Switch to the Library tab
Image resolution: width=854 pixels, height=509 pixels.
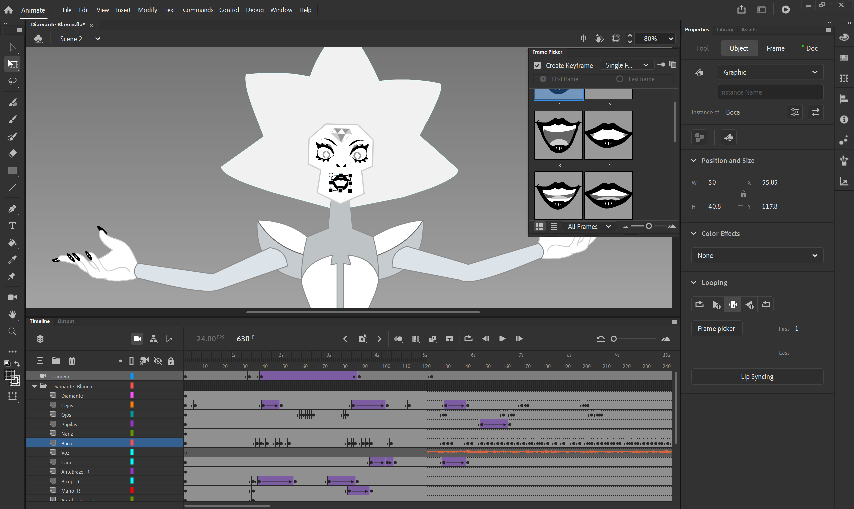click(725, 30)
